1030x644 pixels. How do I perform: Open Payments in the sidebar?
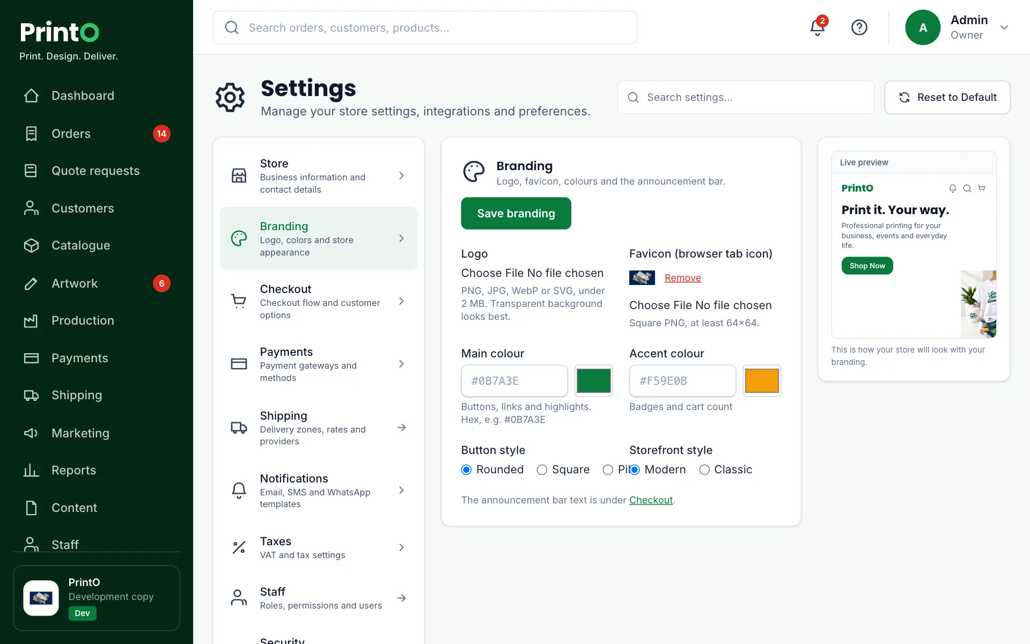(97, 358)
